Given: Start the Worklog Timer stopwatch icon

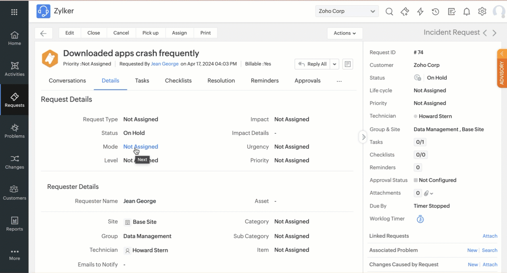Looking at the screenshot, I should (420, 219).
